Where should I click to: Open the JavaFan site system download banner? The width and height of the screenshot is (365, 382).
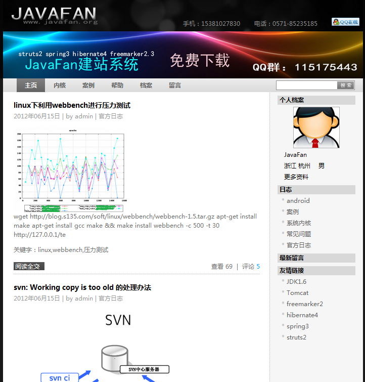(x=183, y=55)
